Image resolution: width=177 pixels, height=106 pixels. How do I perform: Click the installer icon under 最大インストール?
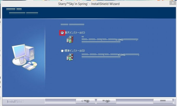click(x=70, y=39)
